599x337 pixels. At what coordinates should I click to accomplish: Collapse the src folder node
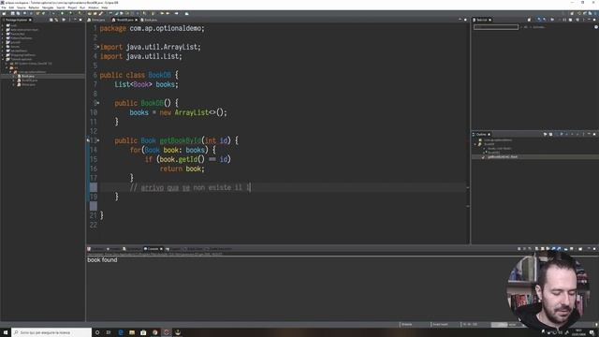pos(7,67)
